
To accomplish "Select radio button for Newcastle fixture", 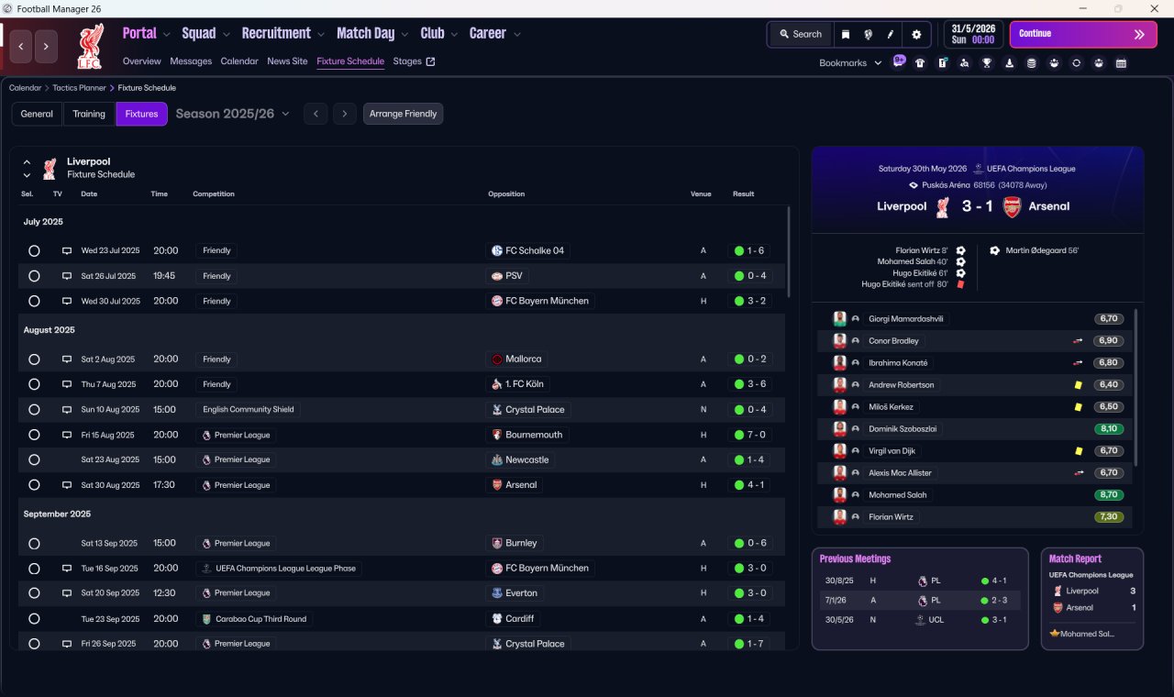I will (x=34, y=459).
